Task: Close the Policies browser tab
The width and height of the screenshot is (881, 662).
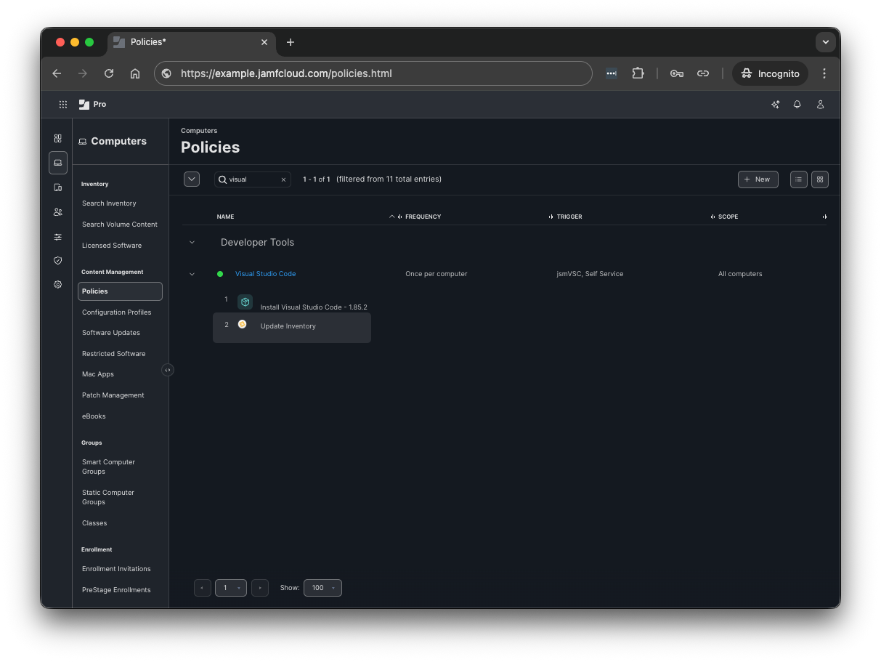Action: [x=264, y=42]
